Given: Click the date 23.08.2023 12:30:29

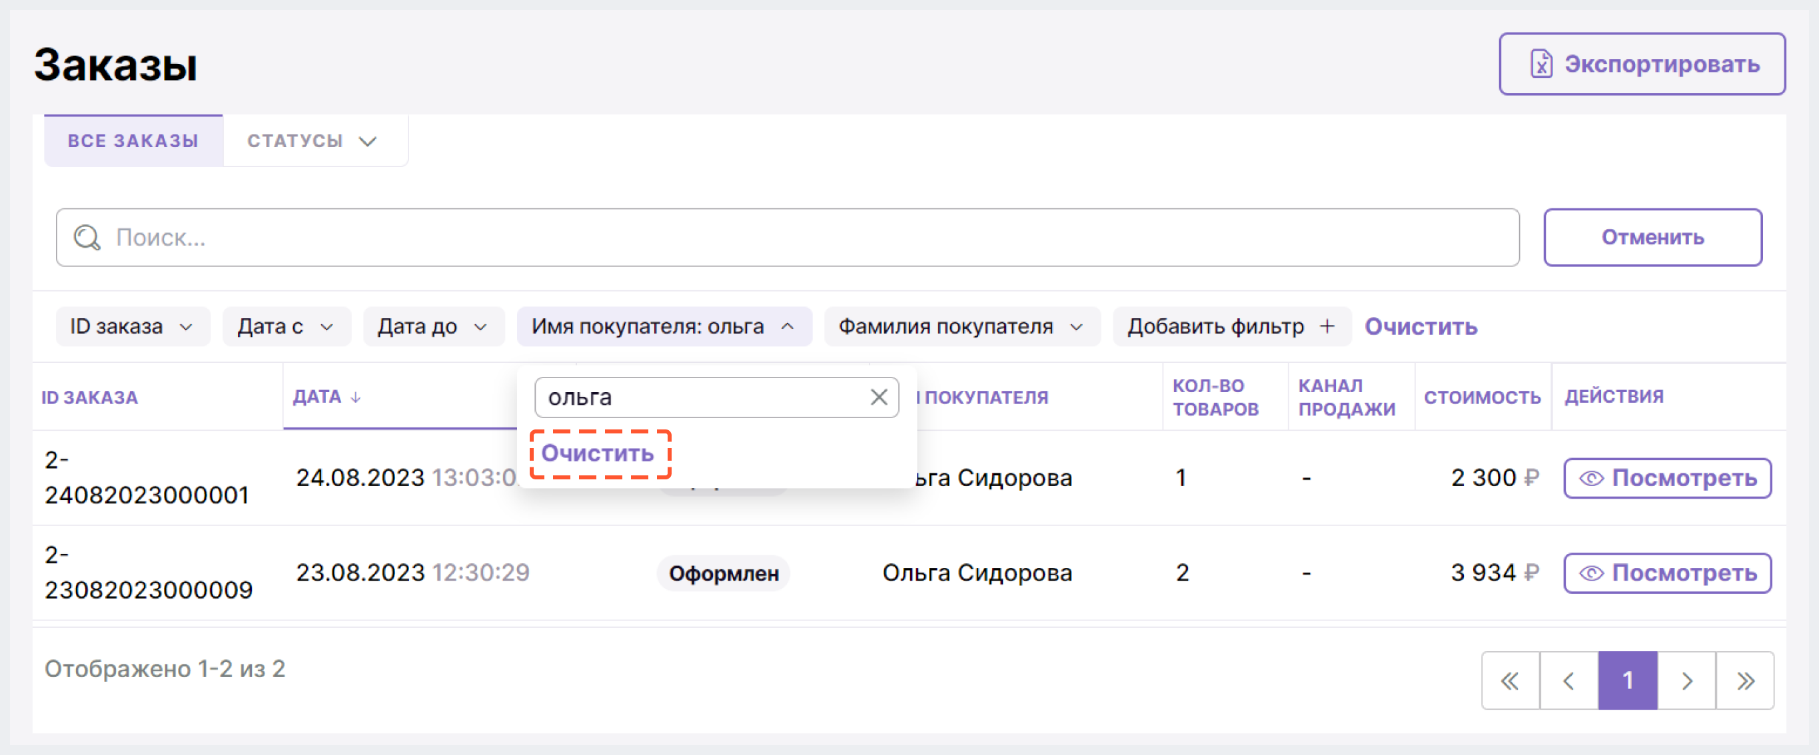Looking at the screenshot, I should coord(412,573).
